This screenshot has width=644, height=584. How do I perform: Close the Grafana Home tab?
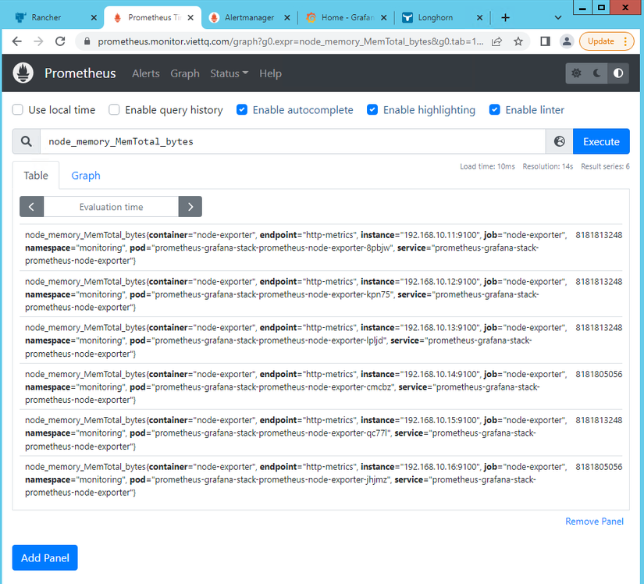coord(383,18)
